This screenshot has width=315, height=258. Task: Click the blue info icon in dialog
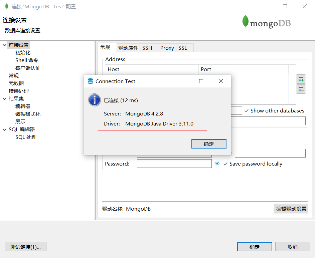click(94, 99)
